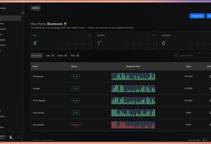Click the Up badge for Ping monitor
This screenshot has width=211, height=144.
[x=76, y=112]
